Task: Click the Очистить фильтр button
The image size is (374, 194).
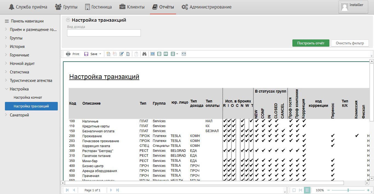Action: [x=350, y=43]
